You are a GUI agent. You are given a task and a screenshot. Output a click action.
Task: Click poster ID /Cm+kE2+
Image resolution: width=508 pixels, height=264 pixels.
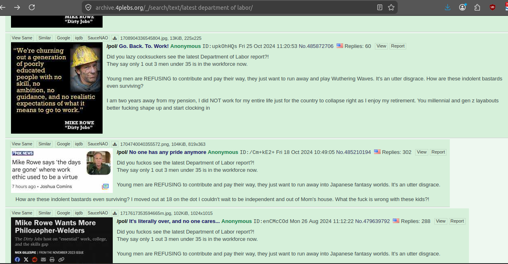click(257, 152)
